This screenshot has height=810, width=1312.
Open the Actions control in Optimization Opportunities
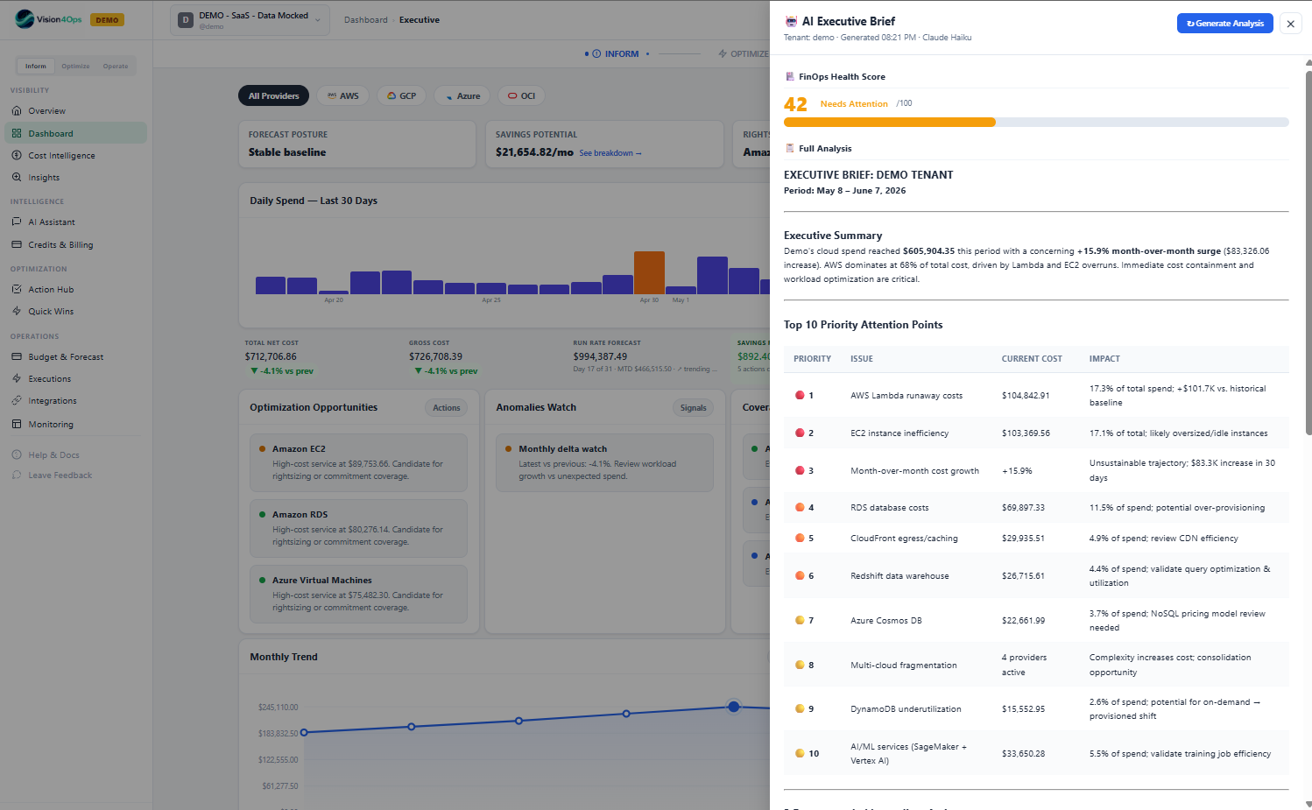pyautogui.click(x=446, y=408)
